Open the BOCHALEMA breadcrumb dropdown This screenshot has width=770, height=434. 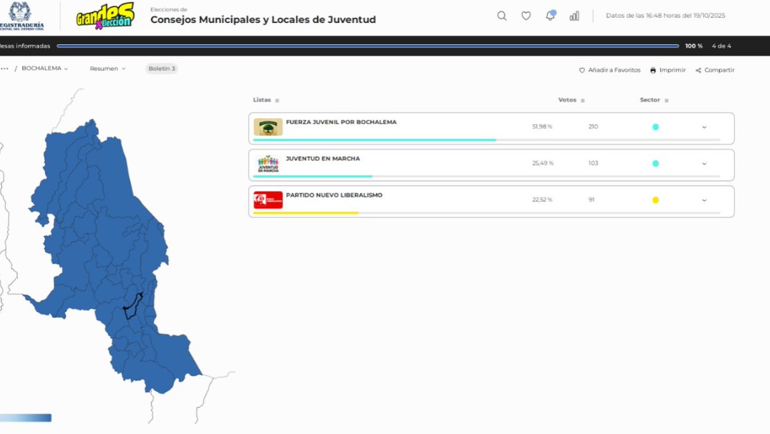[45, 69]
